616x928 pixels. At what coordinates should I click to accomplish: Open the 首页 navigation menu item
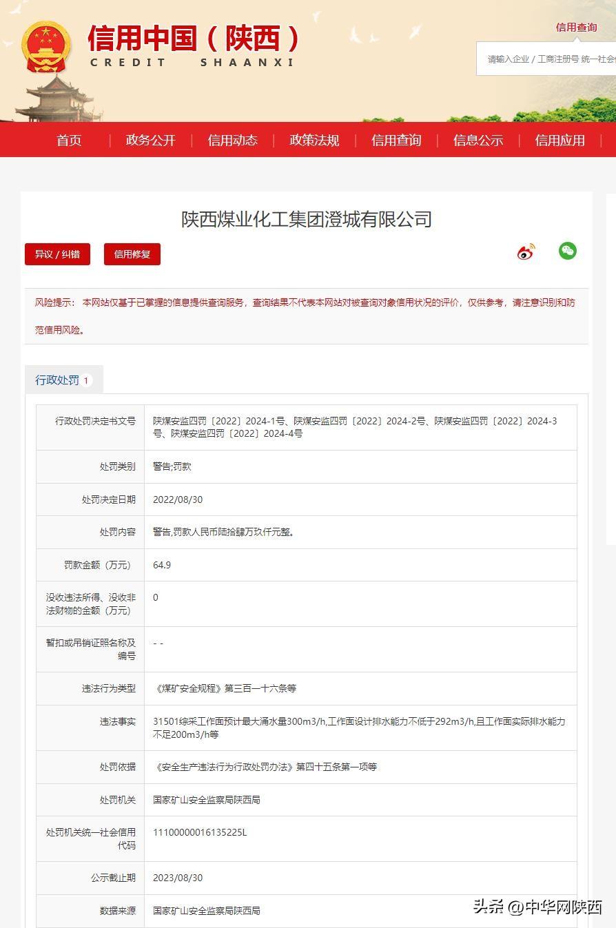tap(69, 141)
